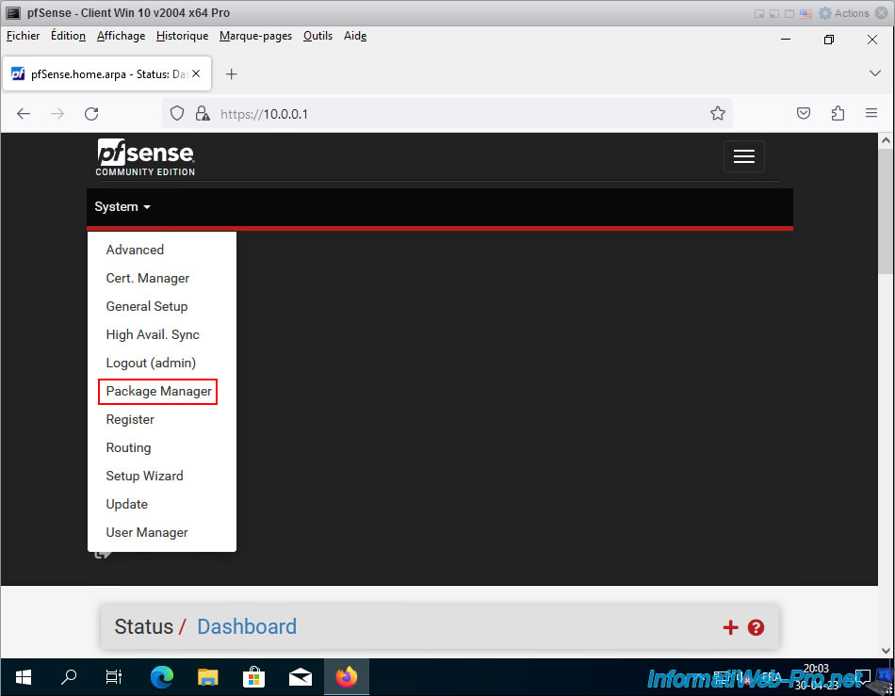The image size is (895, 696).
Task: Click page scrollbar down arrow
Action: coord(886,651)
